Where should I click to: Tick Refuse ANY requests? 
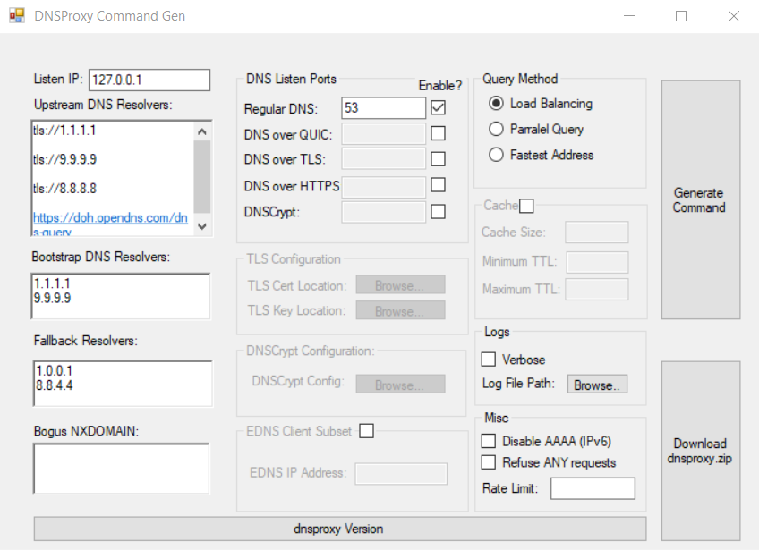pyautogui.click(x=489, y=462)
